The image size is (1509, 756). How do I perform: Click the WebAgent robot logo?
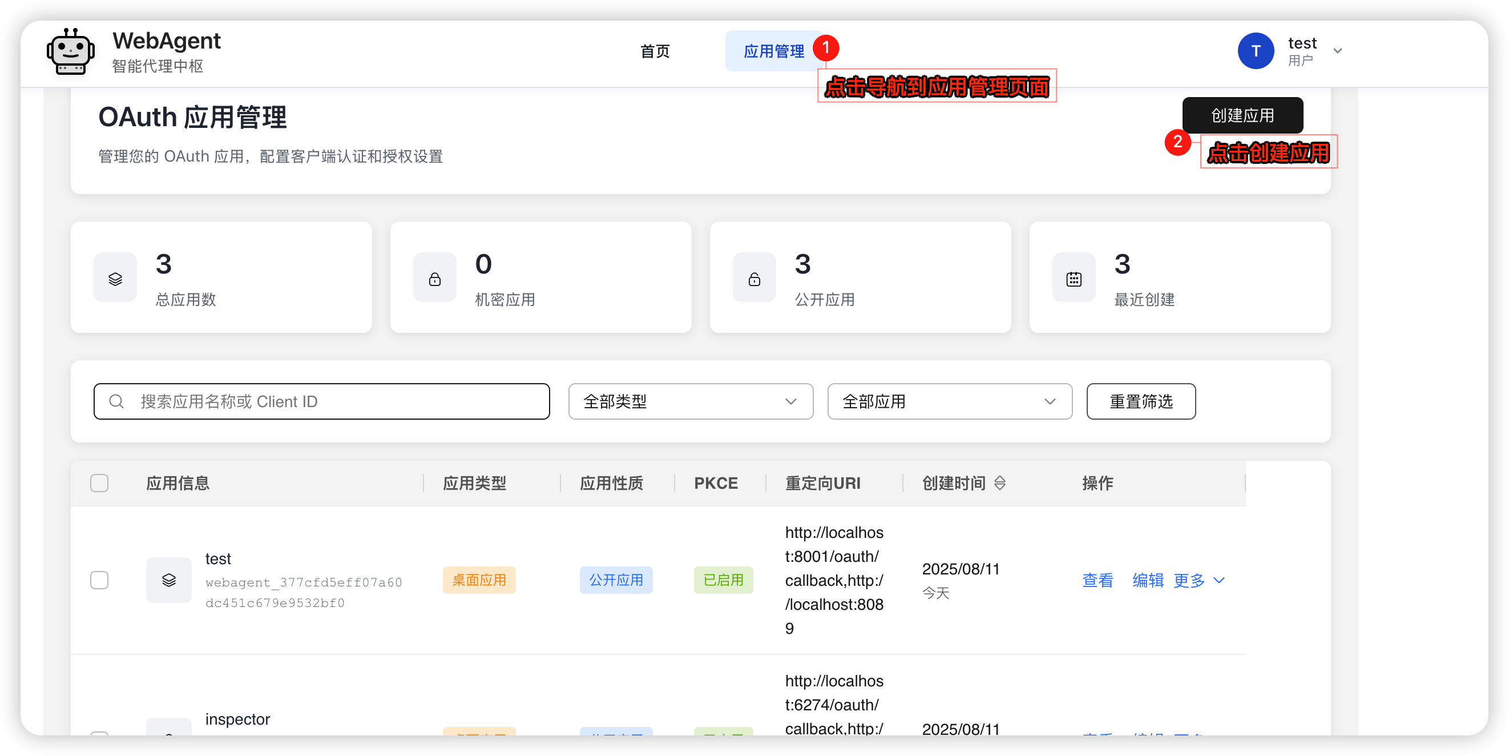(70, 51)
